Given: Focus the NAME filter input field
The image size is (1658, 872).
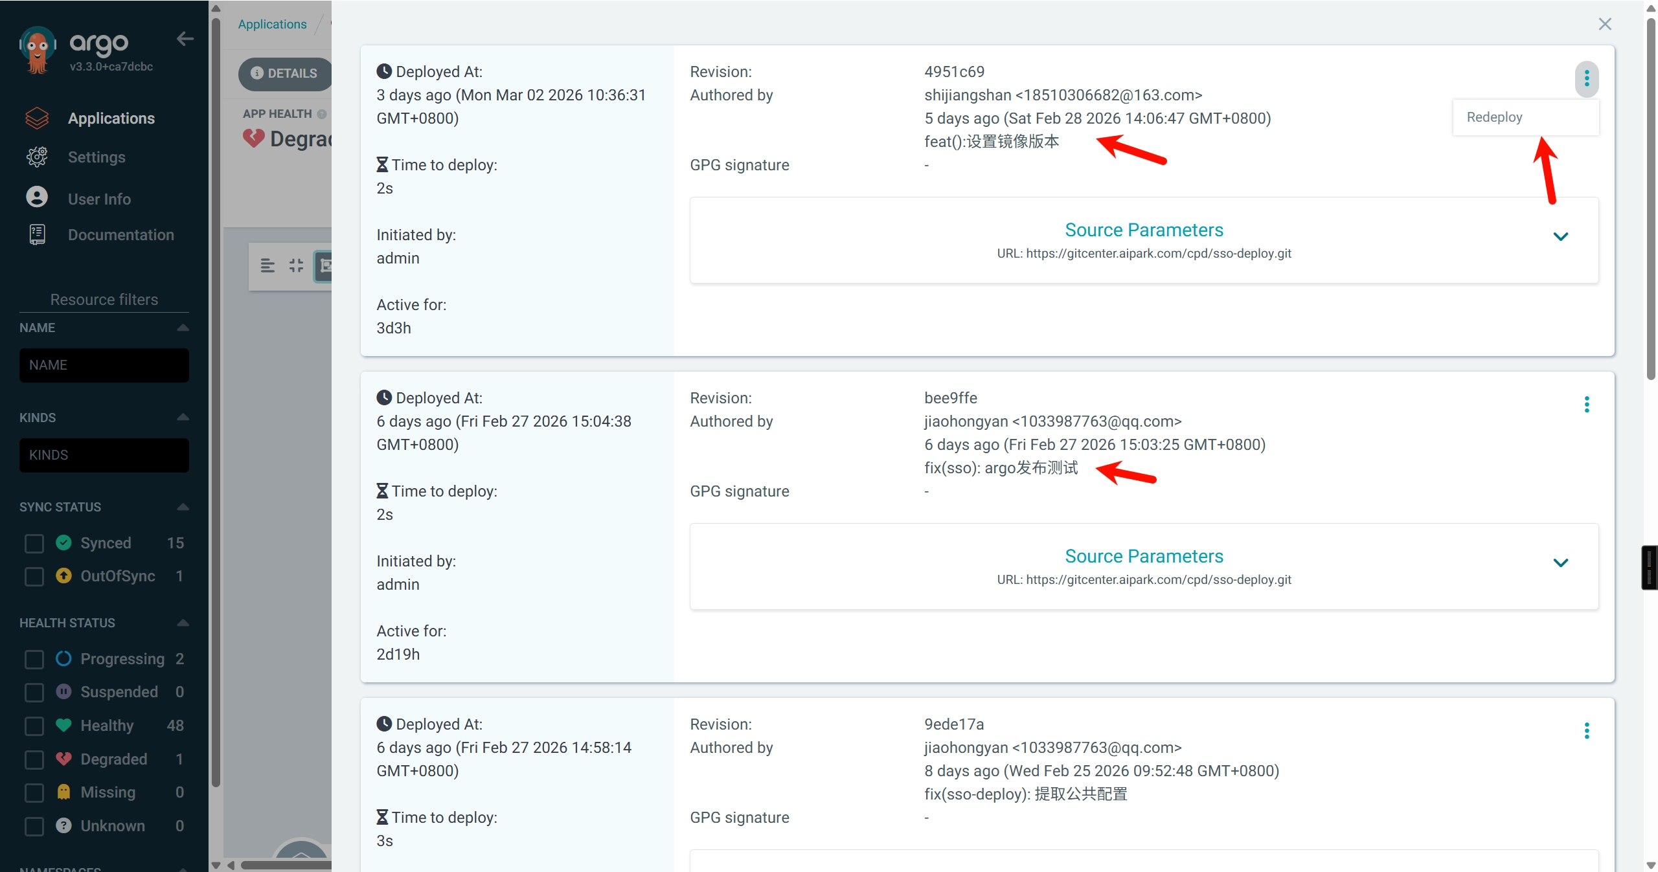Looking at the screenshot, I should (x=104, y=365).
